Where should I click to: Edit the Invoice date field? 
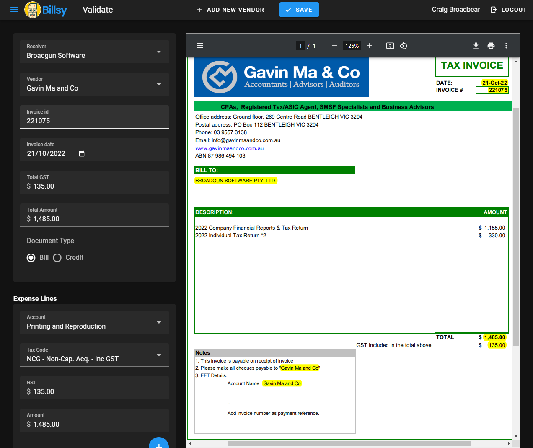[94, 150]
